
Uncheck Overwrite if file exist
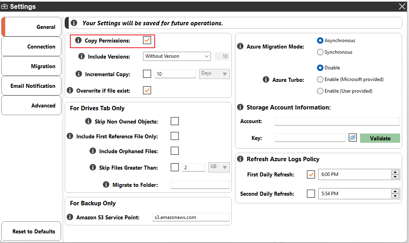[147, 90]
